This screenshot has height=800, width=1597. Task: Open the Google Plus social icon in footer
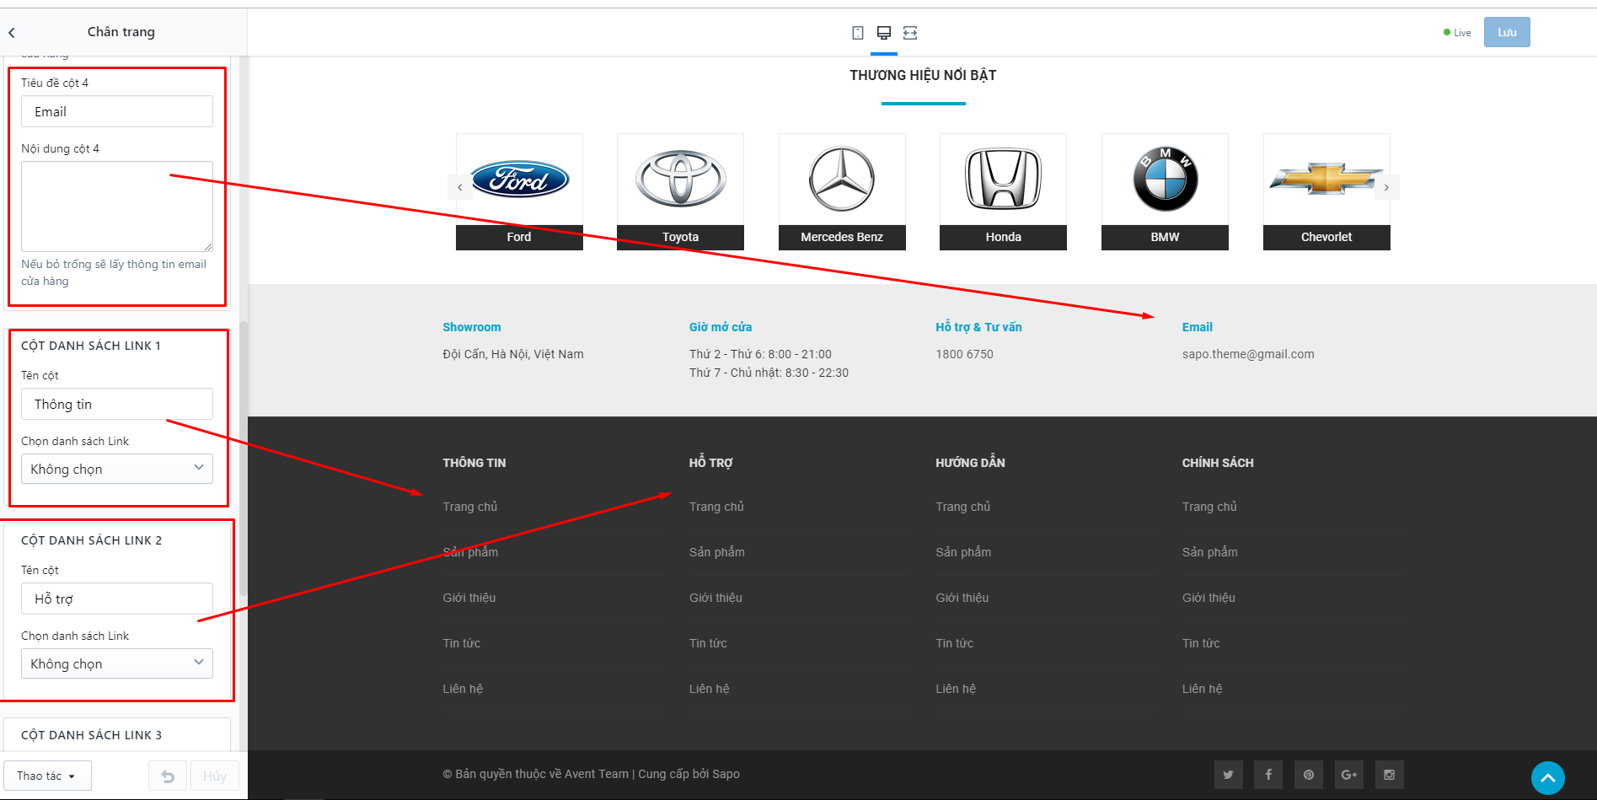click(1349, 775)
